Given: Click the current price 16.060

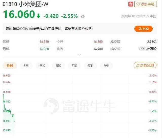Looking at the screenshot, I should [x=19, y=14].
